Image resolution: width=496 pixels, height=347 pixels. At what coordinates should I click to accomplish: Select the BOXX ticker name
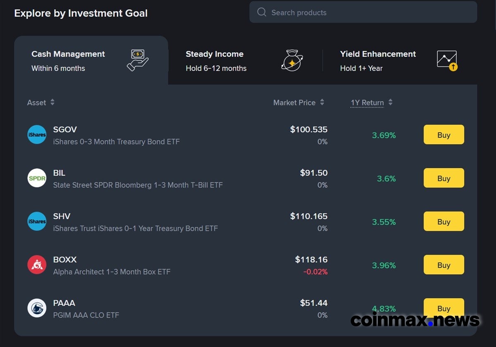[x=65, y=259]
